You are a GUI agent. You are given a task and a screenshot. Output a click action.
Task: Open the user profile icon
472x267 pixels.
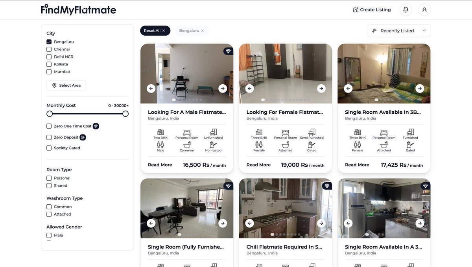coord(424,10)
